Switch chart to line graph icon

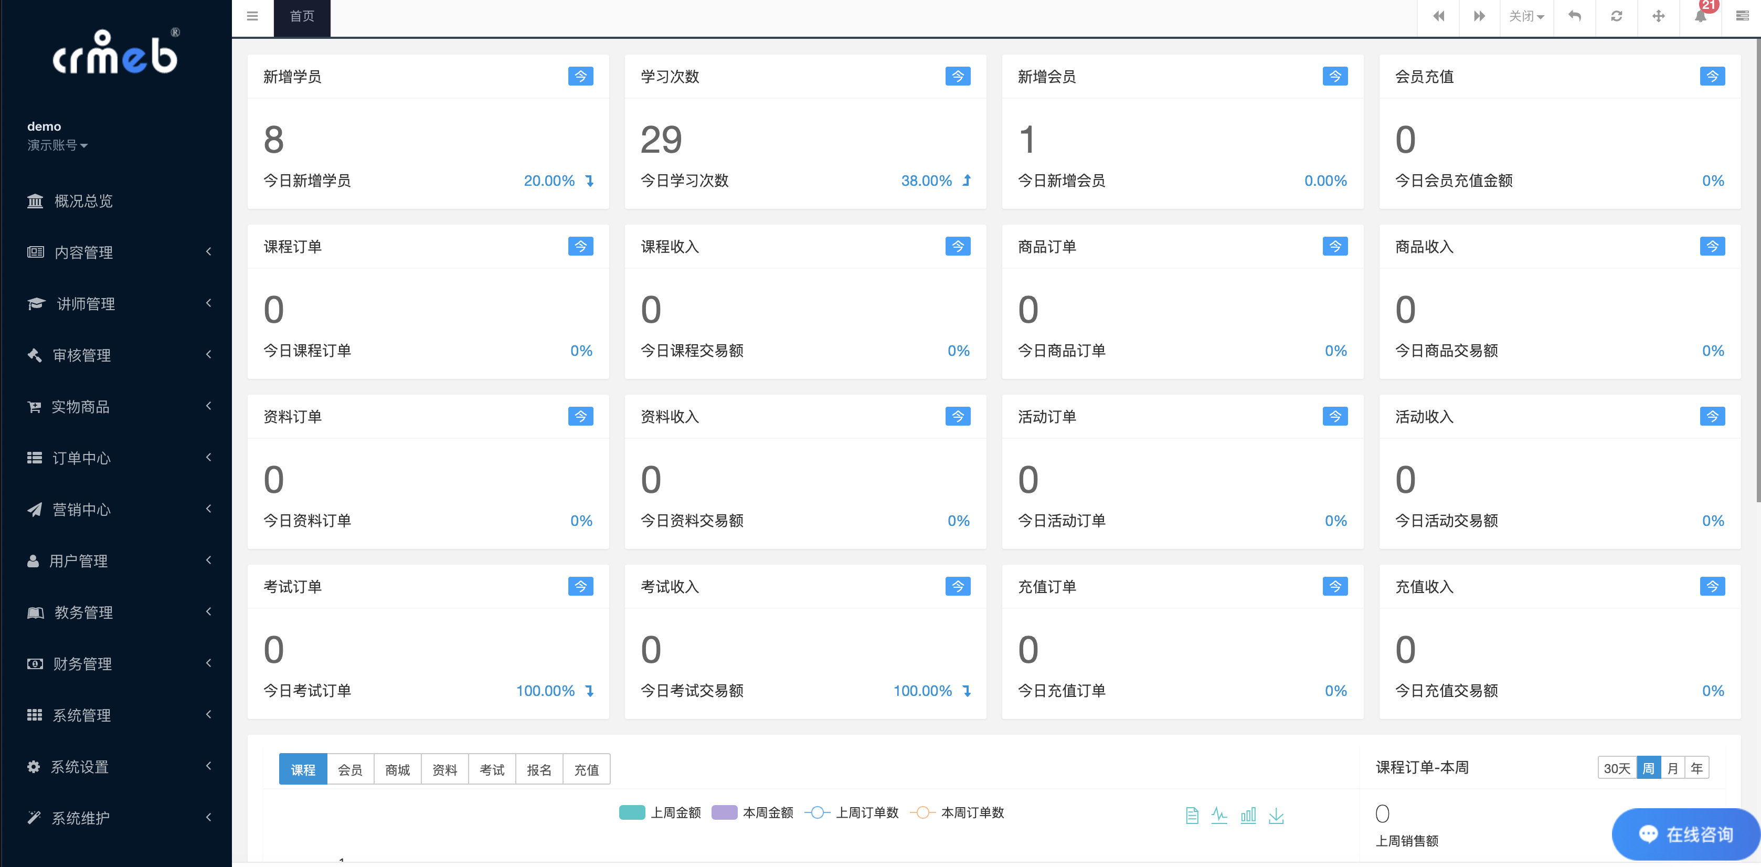pyautogui.click(x=1219, y=815)
